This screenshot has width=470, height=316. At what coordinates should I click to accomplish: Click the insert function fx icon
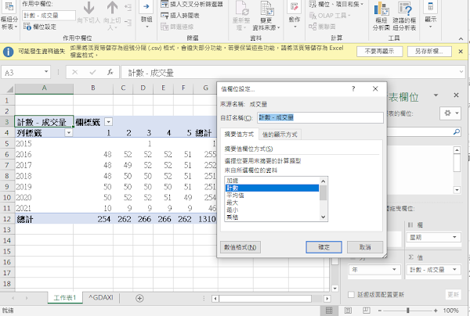(110, 72)
